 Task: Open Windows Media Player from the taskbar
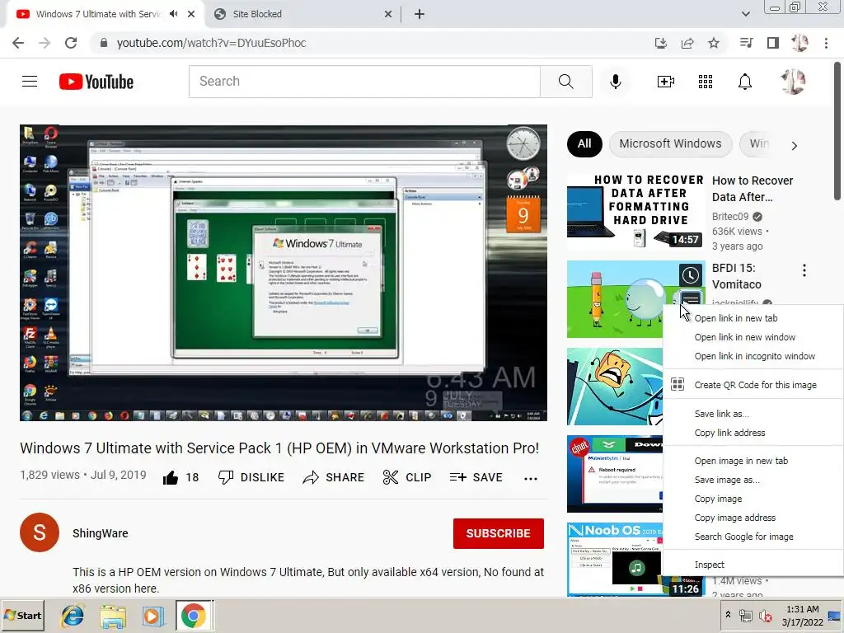(152, 616)
